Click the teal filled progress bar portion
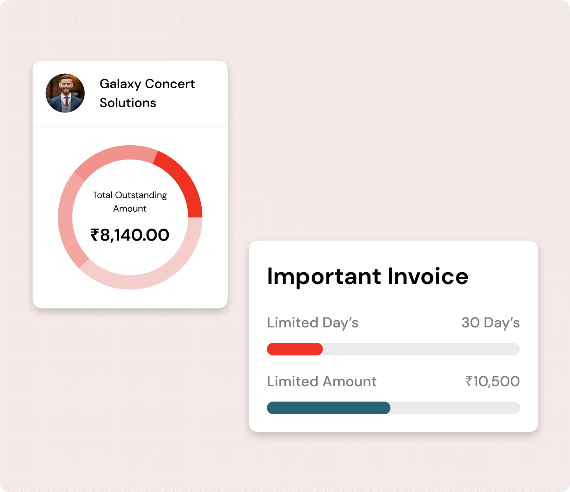Viewport: 570px width, 492px height. pos(328,408)
